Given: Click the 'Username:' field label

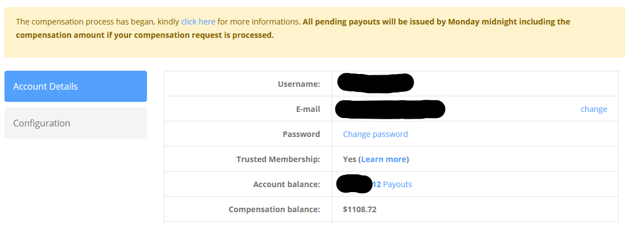Looking at the screenshot, I should click(299, 84).
